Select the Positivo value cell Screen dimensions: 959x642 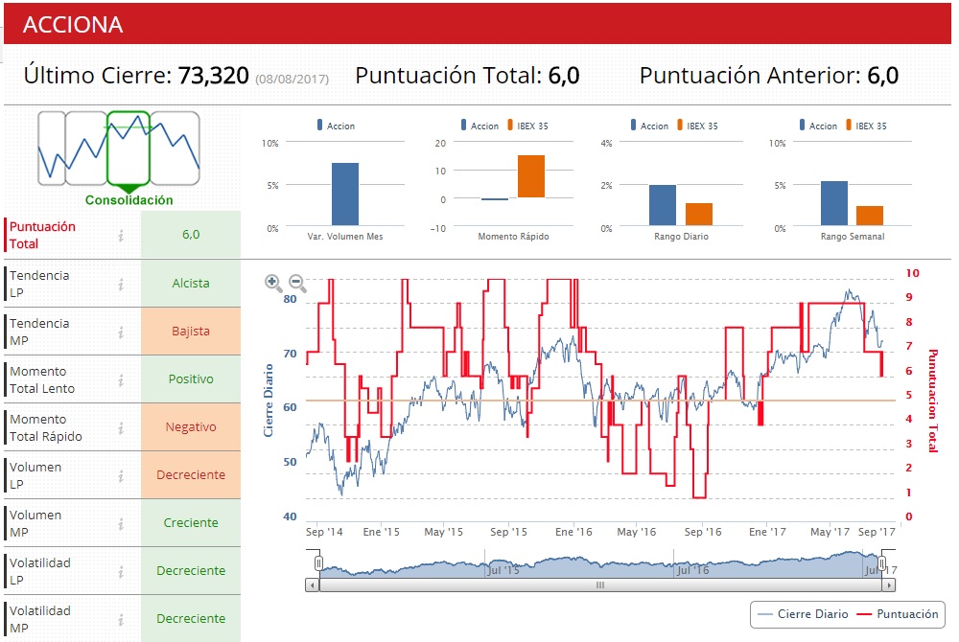click(191, 379)
